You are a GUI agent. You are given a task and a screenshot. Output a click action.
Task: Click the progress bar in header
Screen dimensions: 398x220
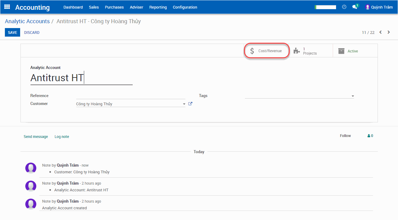click(x=325, y=7)
